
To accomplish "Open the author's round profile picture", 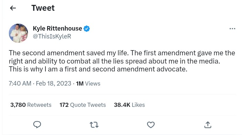I will tap(18, 33).
